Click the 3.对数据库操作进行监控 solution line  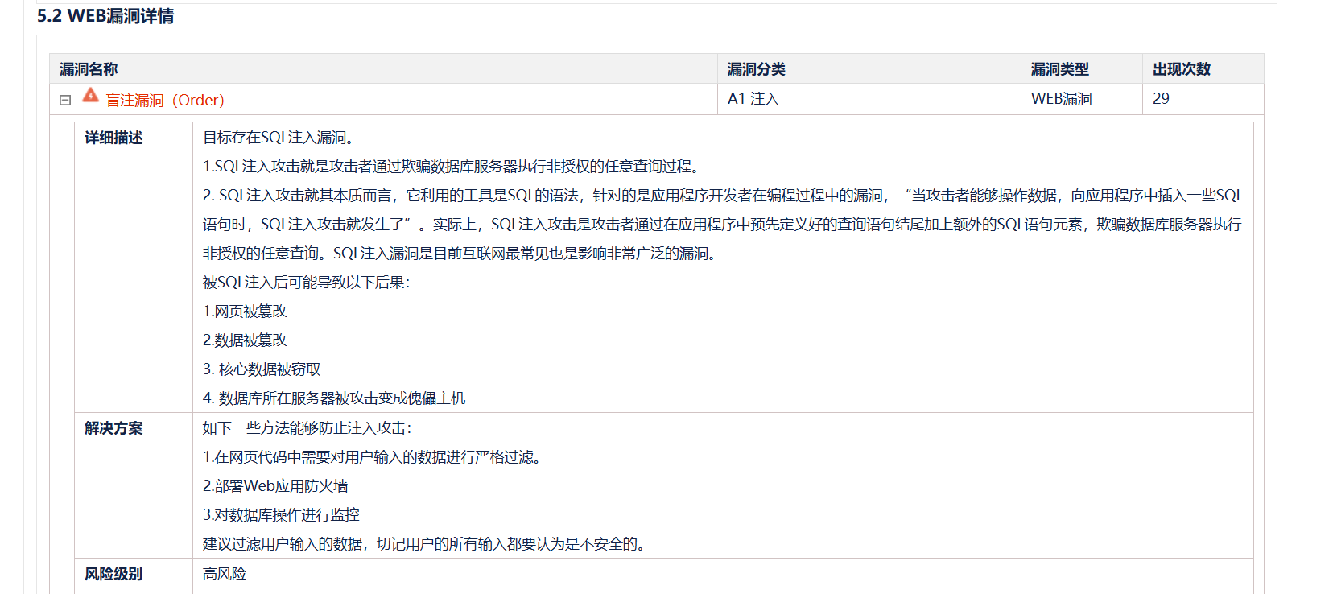coord(281,515)
